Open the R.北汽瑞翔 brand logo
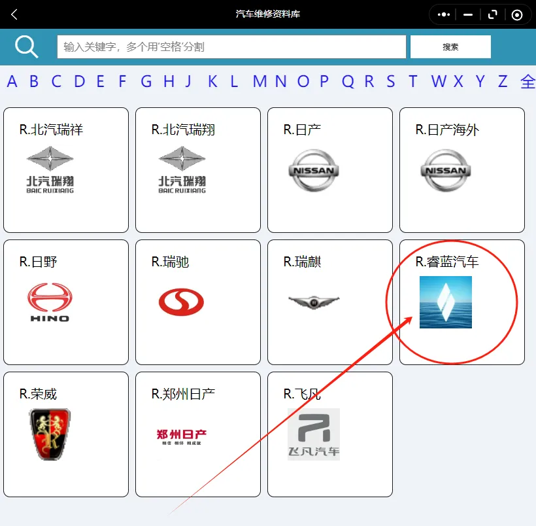 (x=182, y=169)
